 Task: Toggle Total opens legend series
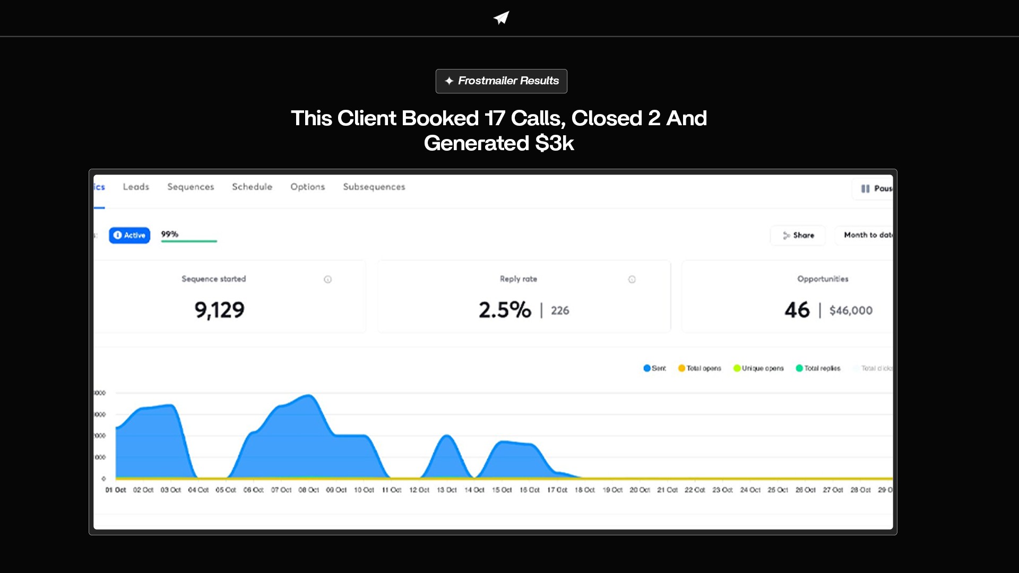[x=700, y=368]
